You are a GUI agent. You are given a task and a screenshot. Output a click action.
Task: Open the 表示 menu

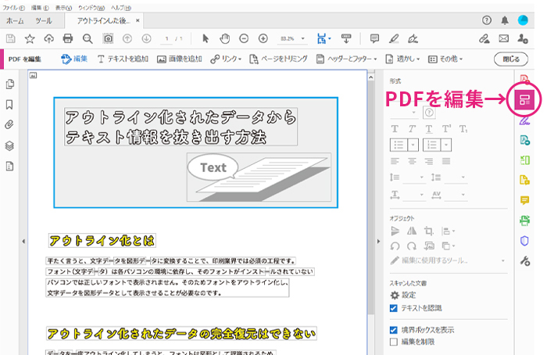click(63, 8)
